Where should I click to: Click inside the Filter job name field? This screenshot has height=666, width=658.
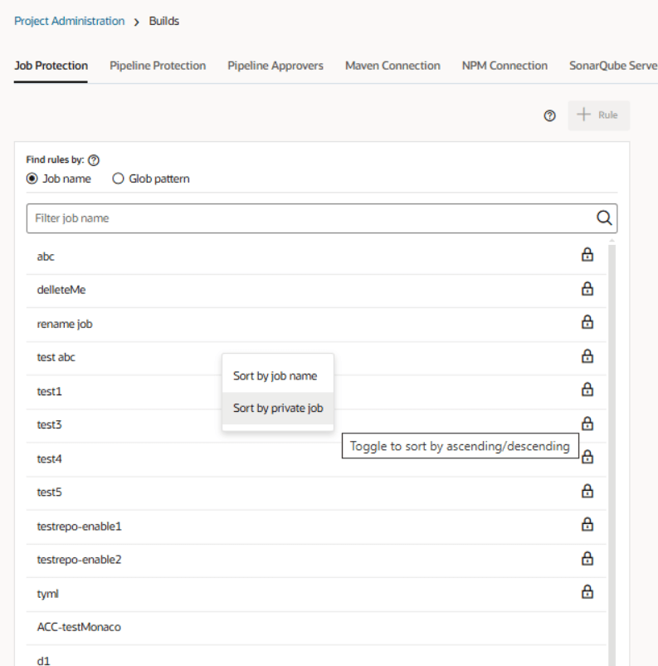[249, 218]
